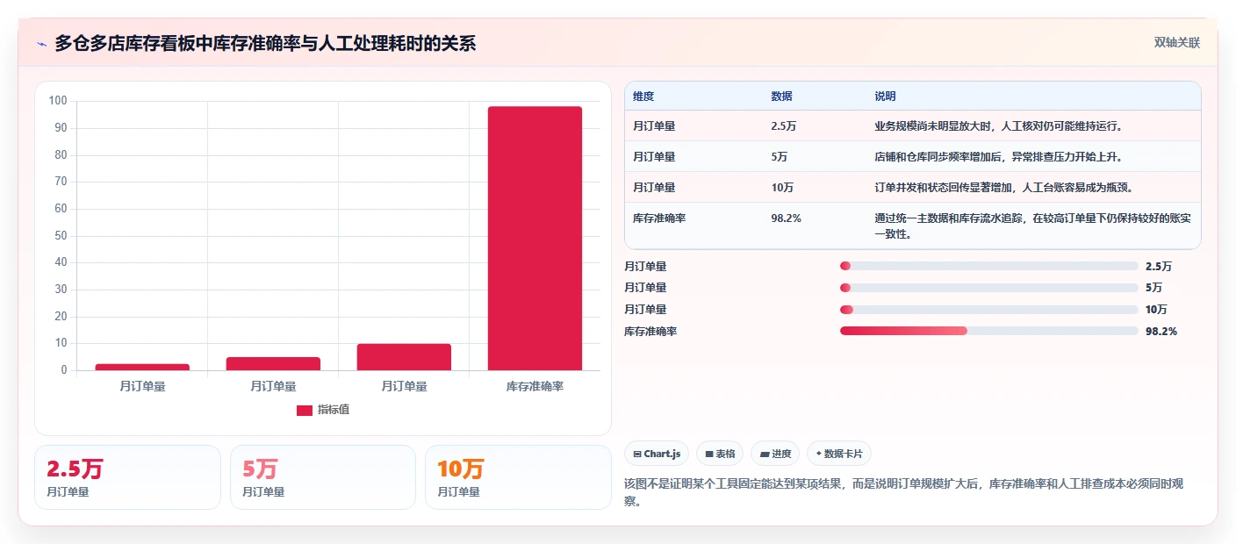Click the progress bar labeled 10万
Screen dimensions: 1236x544
989,310
